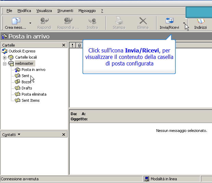
Task: Open the Indirizzi address book icon
Action: [201, 21]
